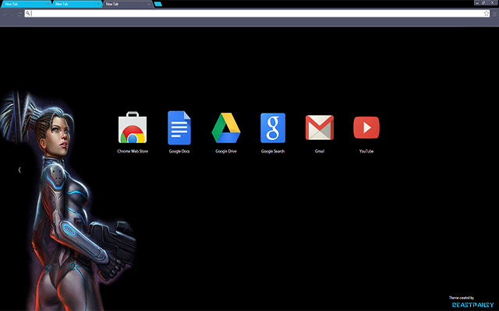Open the Google Drive app
The height and width of the screenshot is (311, 499).
(226, 128)
